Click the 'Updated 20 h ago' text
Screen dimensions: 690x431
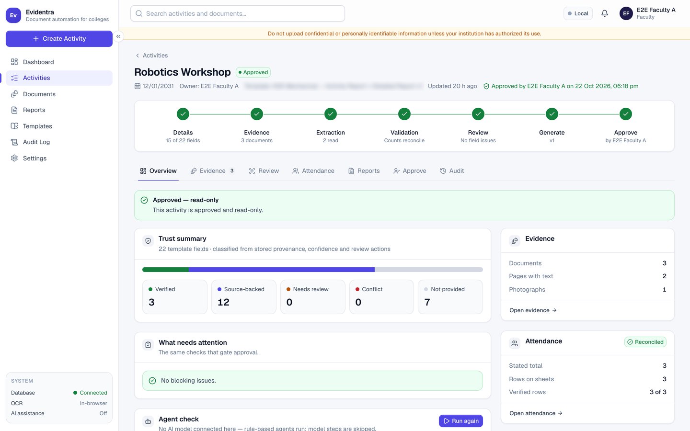pos(452,86)
